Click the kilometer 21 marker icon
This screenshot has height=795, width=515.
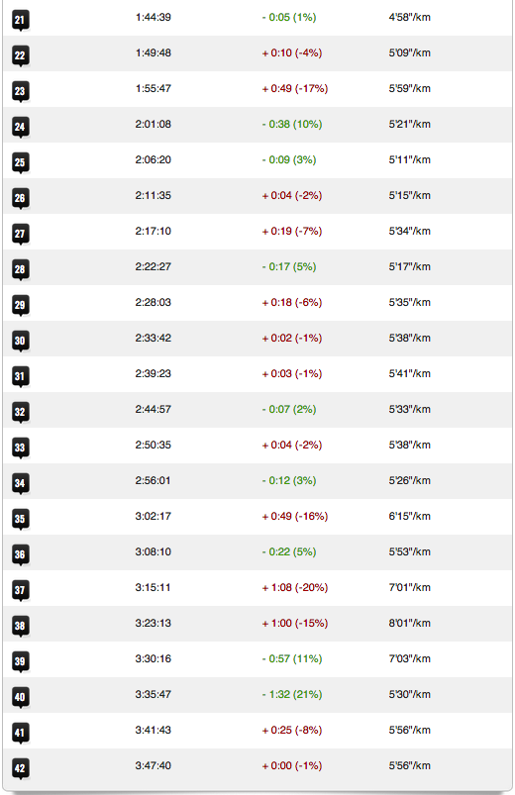pos(20,20)
